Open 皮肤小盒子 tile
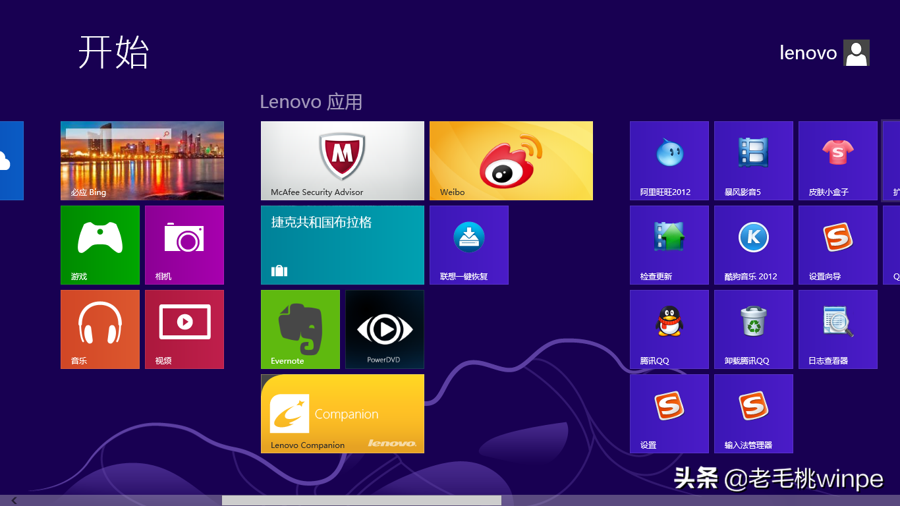This screenshot has width=900, height=506. click(x=838, y=161)
